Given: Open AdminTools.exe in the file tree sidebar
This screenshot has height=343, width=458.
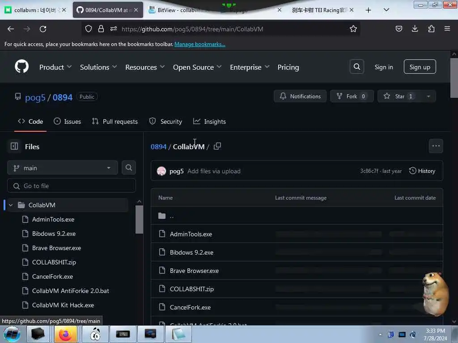Looking at the screenshot, I should 53,219.
